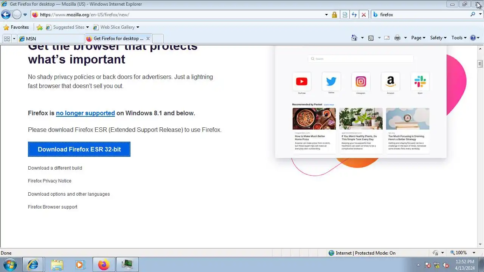Open the recent pages history dropdown
This screenshot has width=484, height=272.
pyautogui.click(x=25, y=15)
